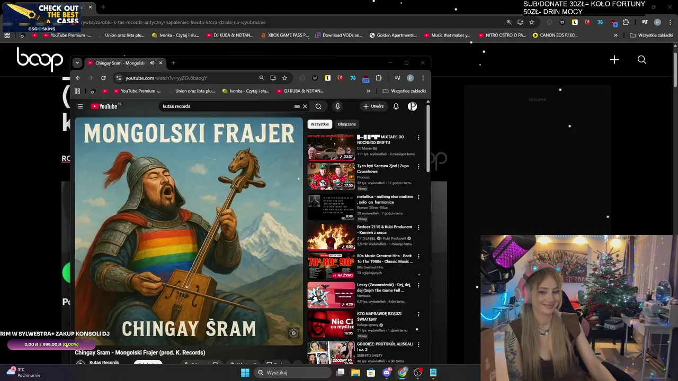
Task: Open Union oraz lista bookmark in YouTube window
Action: (191, 91)
